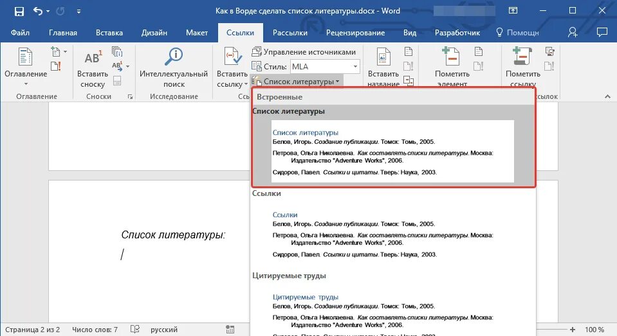Open the Файл tab
The height and width of the screenshot is (336, 617).
[x=20, y=33]
